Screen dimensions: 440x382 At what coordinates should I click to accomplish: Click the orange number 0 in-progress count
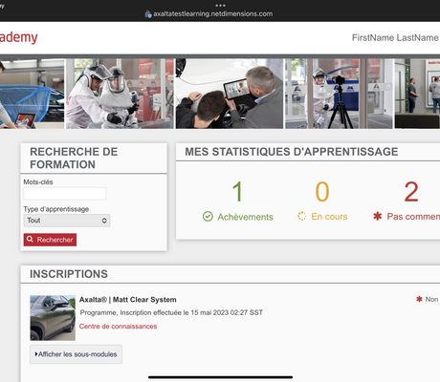[322, 191]
